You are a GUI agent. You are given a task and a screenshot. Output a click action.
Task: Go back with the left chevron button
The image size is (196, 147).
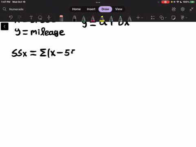[4, 27]
